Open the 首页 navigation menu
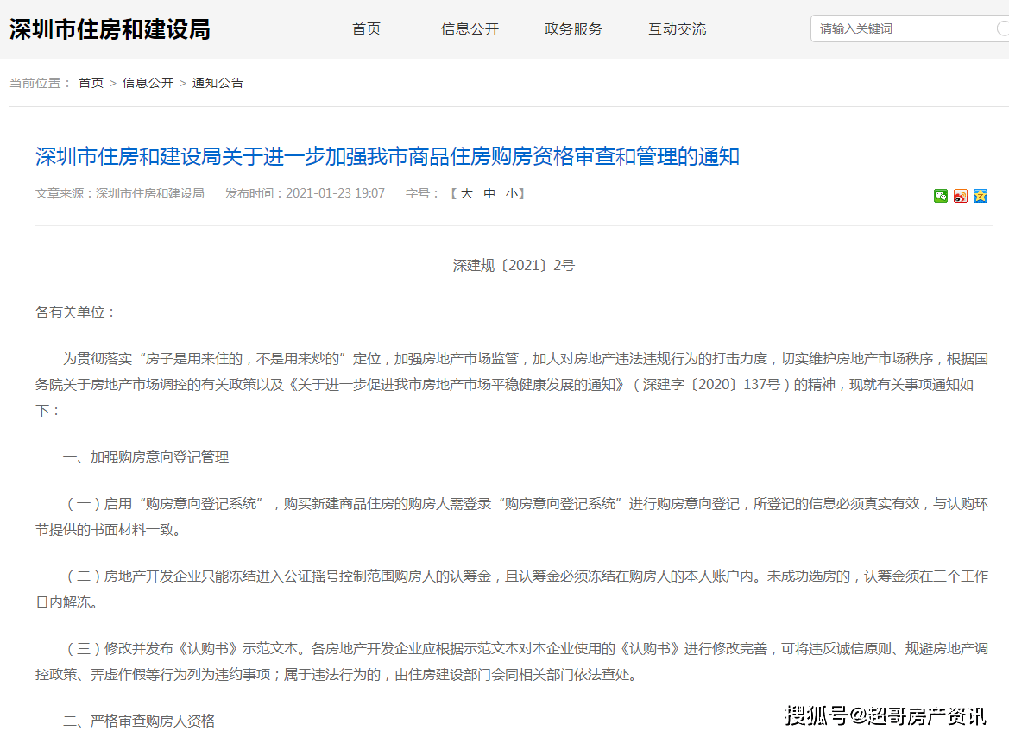Viewport: 1009px width, 737px height. point(365,28)
